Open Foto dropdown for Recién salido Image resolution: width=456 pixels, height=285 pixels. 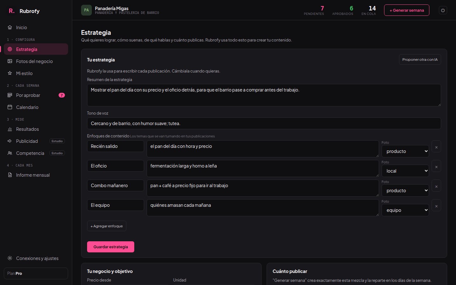click(405, 151)
